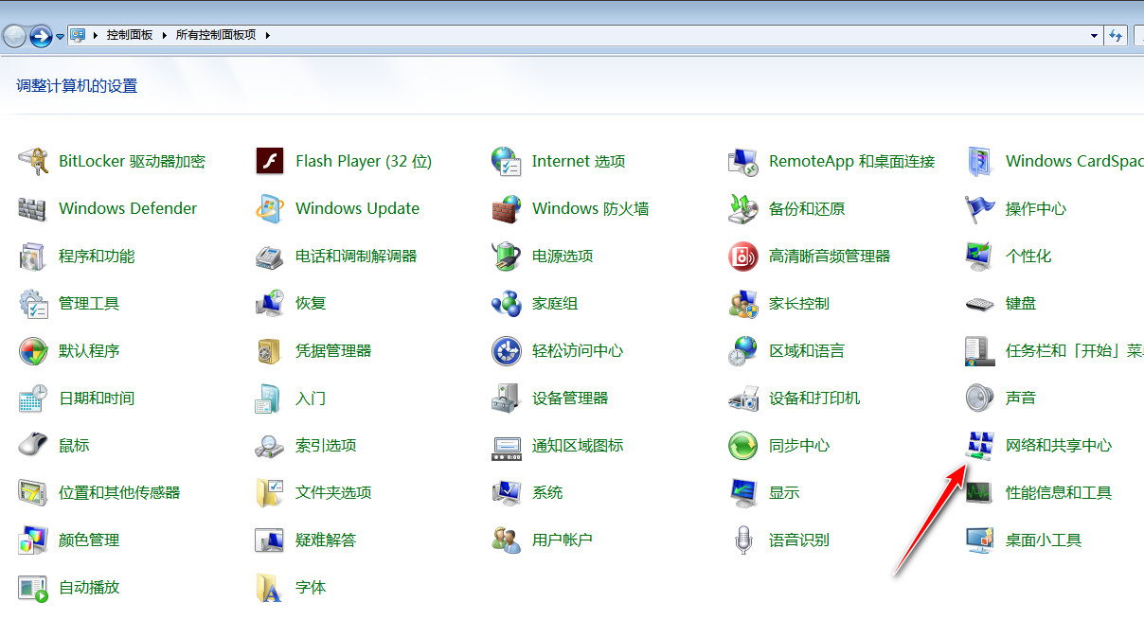Open the 语音识别 microphone icon

(x=743, y=540)
